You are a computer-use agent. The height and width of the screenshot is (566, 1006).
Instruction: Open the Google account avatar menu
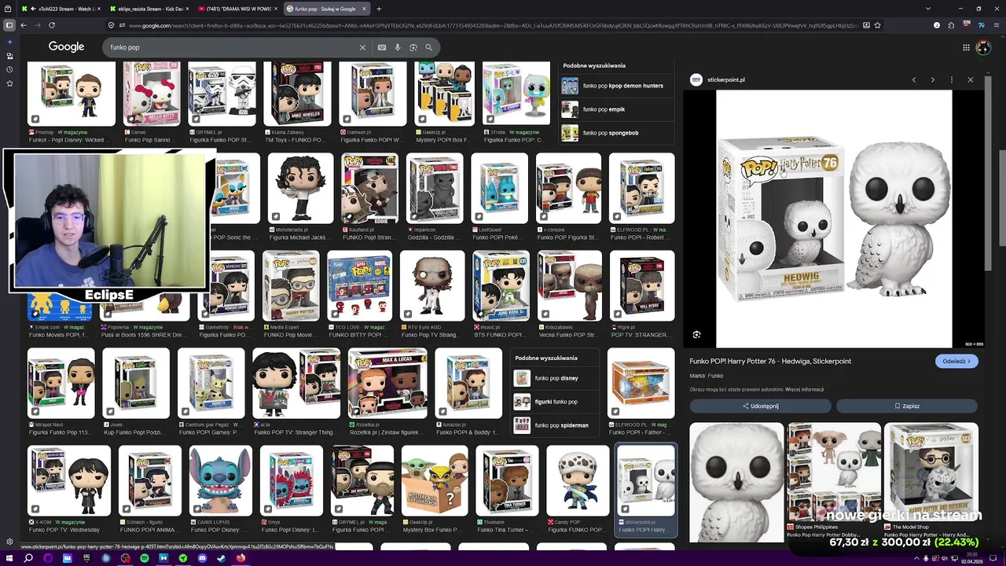(x=983, y=47)
